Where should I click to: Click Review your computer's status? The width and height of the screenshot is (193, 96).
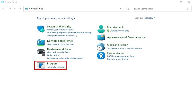tap(61, 30)
